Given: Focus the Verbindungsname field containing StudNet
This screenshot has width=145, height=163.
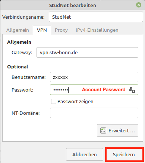Looking at the screenshot, I should click(96, 17).
